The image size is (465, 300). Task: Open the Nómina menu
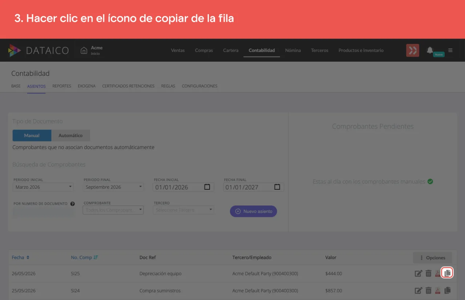(293, 50)
